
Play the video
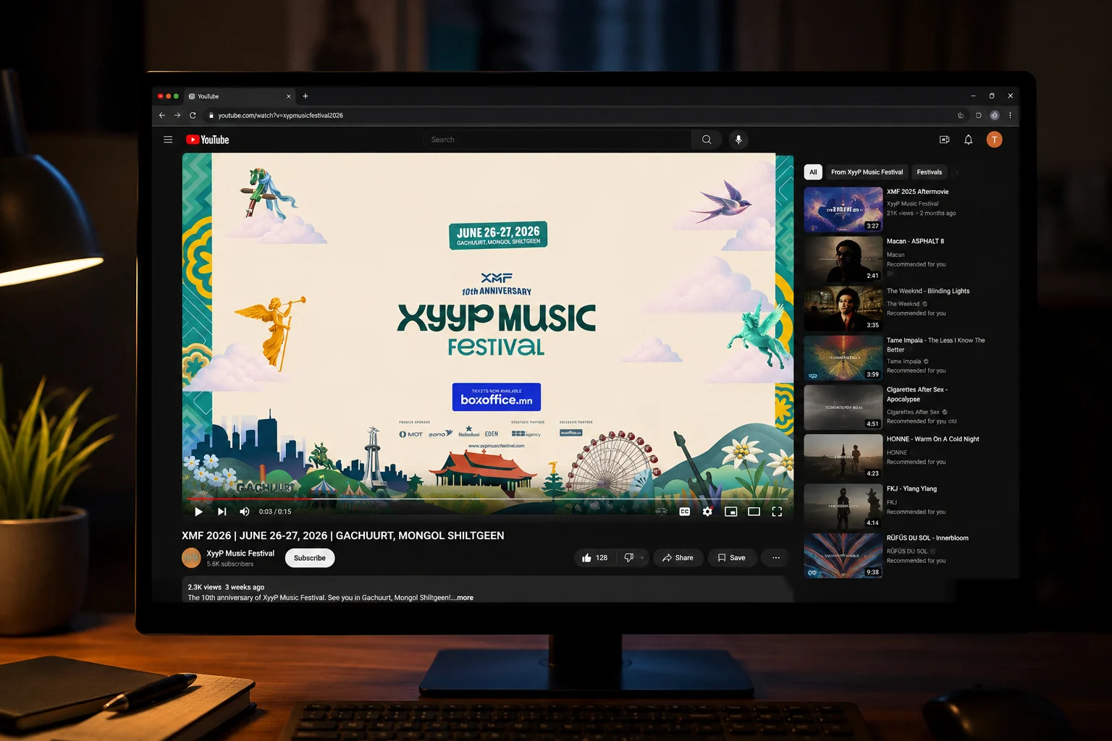tap(198, 512)
